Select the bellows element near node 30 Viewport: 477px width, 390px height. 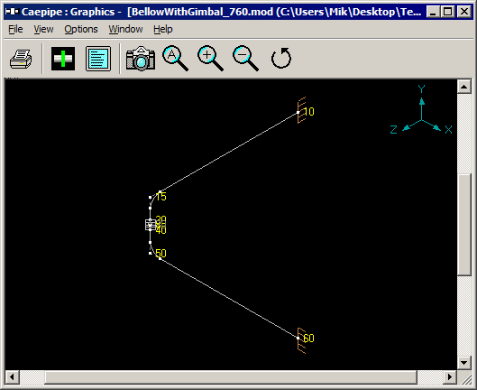pyautogui.click(x=151, y=225)
